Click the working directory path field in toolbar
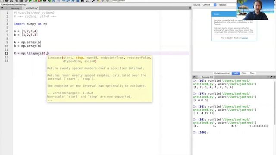The image size is (276, 155). tap(151, 1)
